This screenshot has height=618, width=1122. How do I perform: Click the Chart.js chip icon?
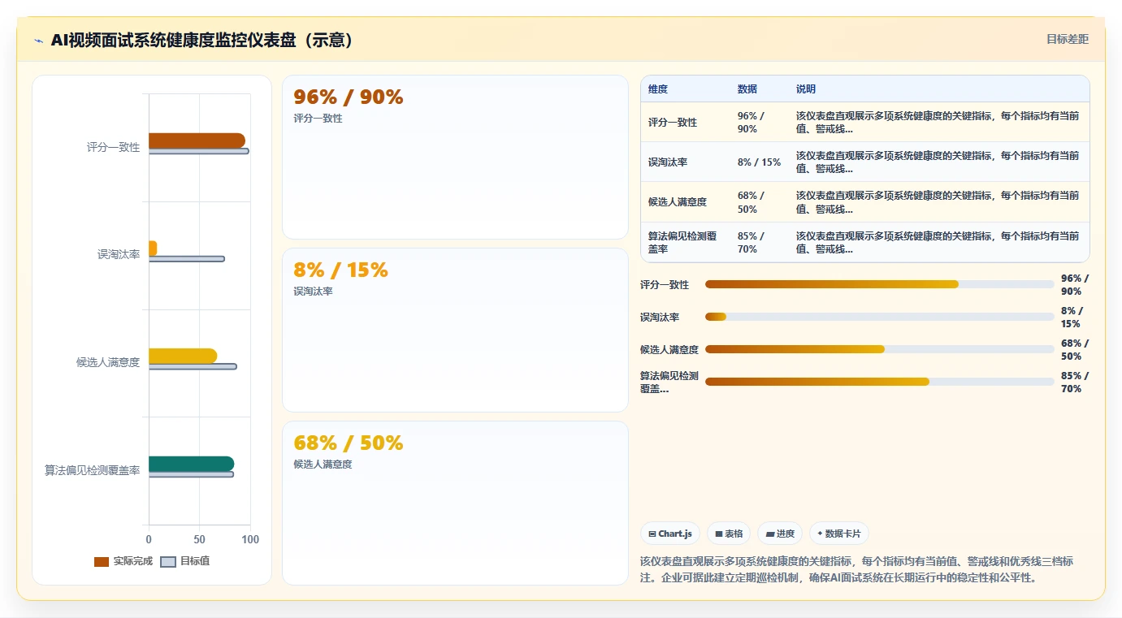coord(652,534)
